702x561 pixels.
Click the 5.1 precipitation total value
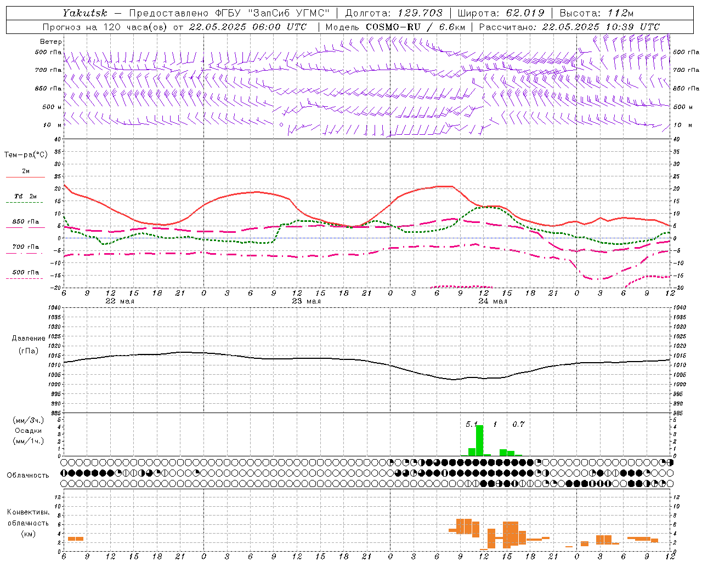coord(472,424)
